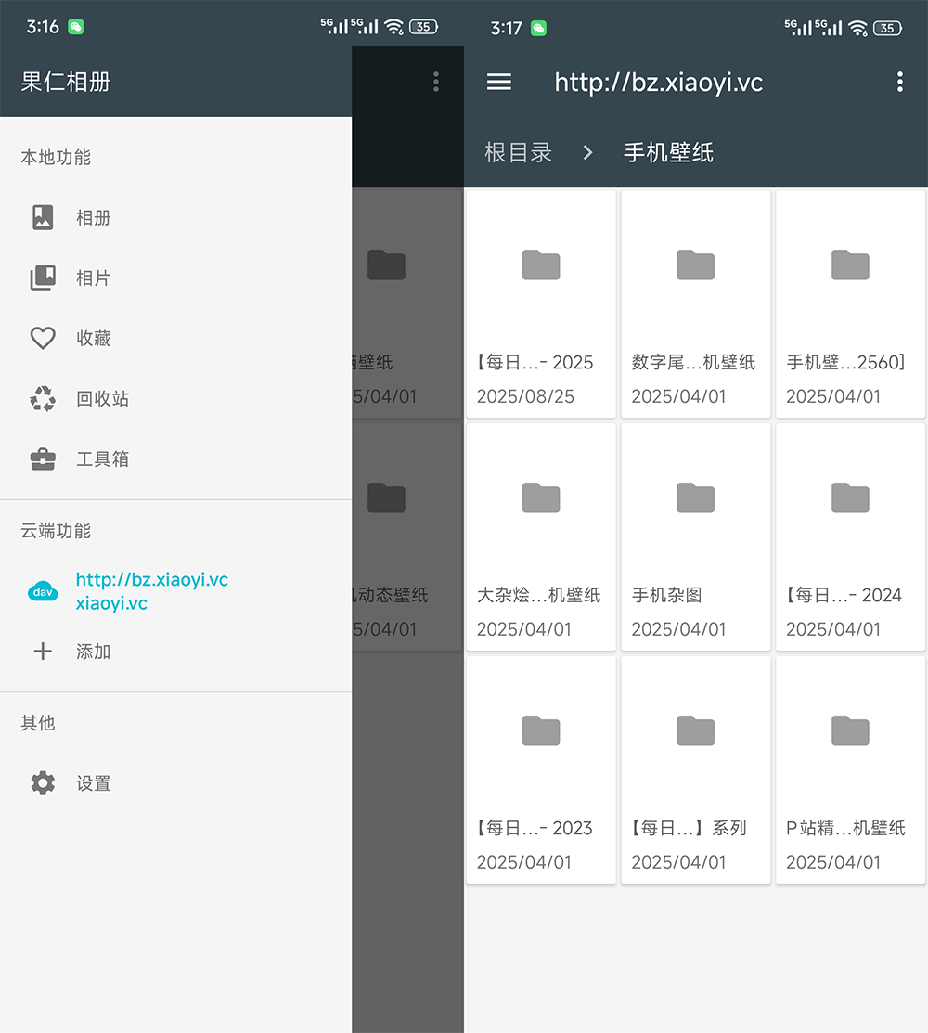Select the 收藏 menu label
928x1033 pixels.
[x=94, y=338]
